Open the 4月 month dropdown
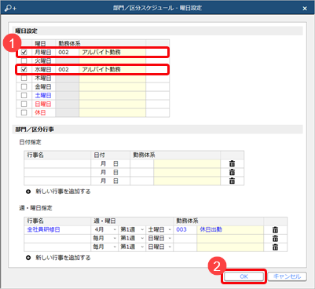Image resolution: width=315 pixels, height=289 pixels. [104, 230]
